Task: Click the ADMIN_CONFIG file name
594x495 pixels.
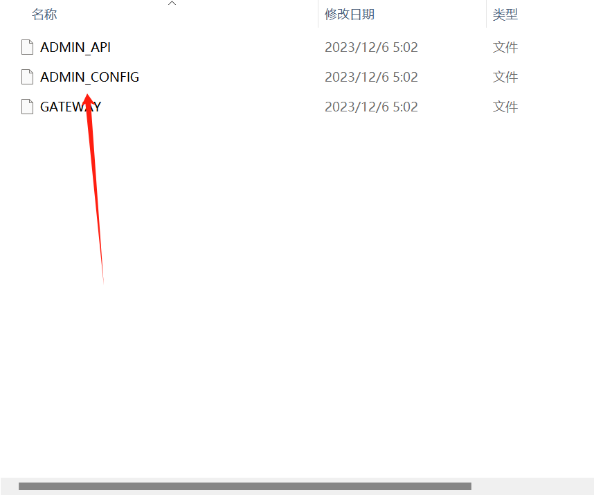Action: click(x=90, y=77)
